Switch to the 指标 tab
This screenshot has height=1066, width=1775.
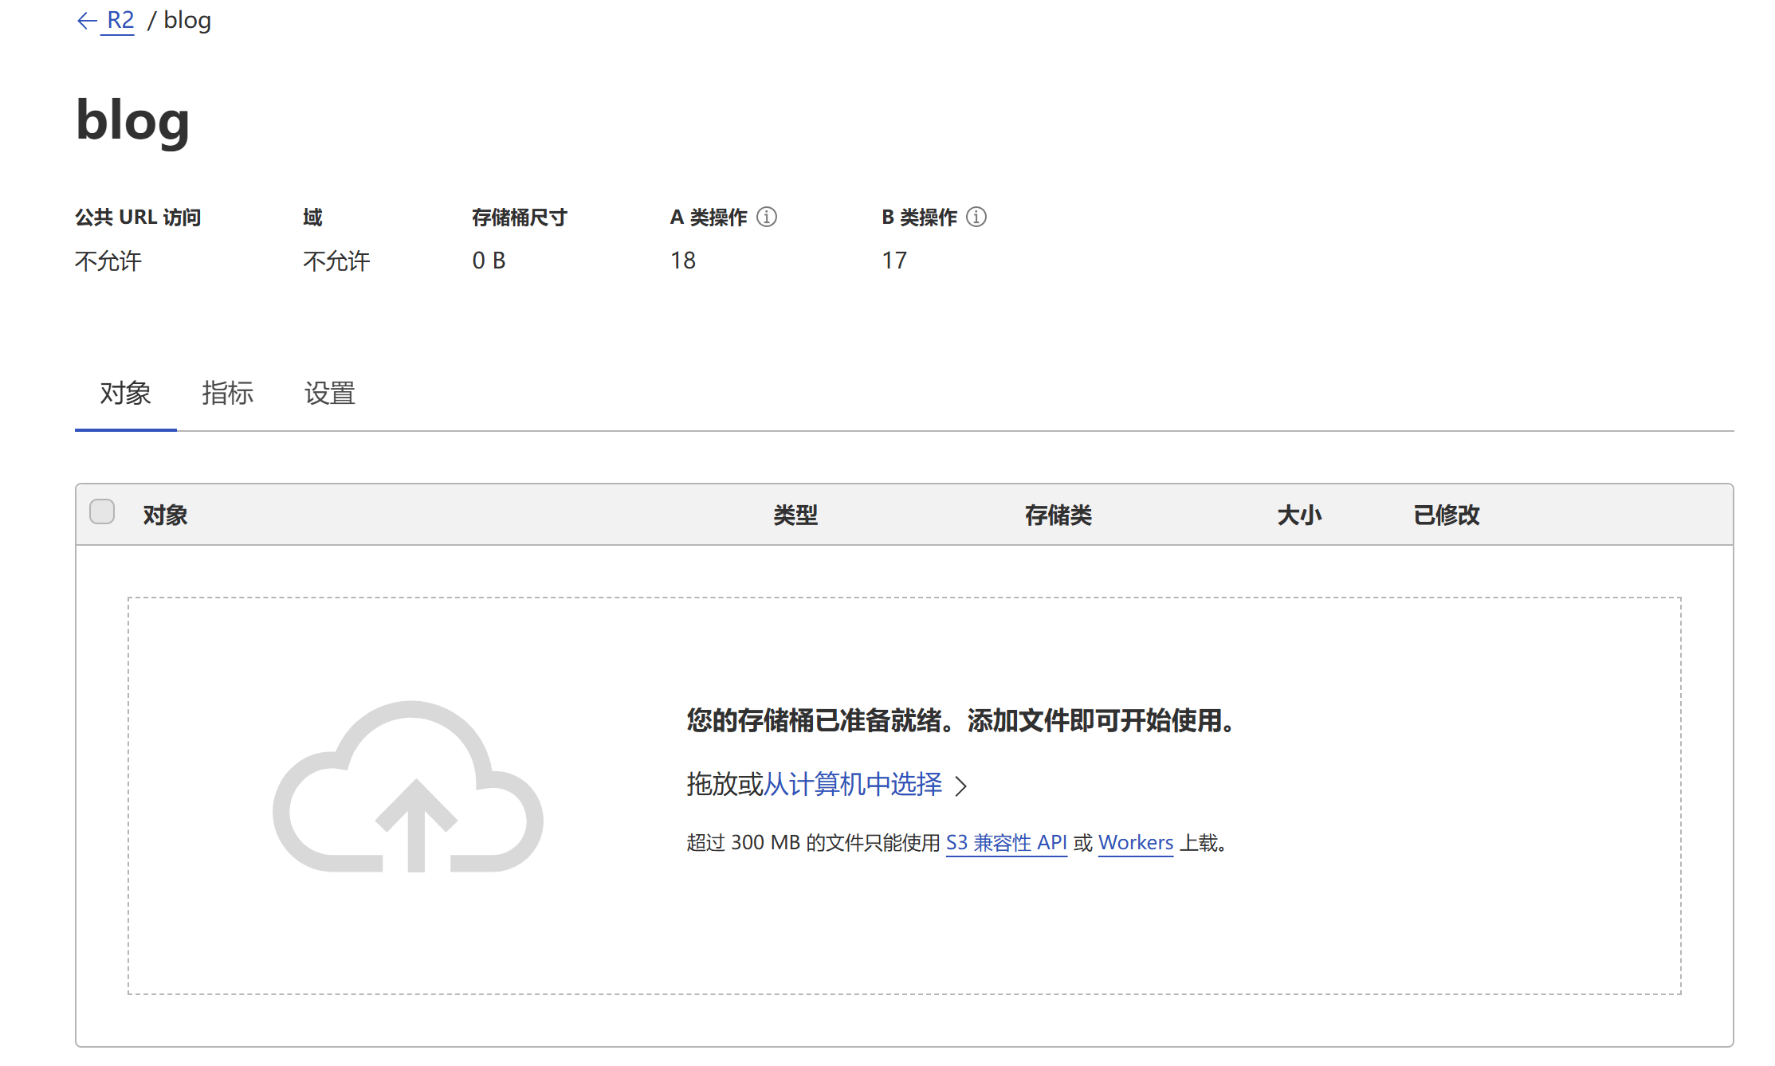[227, 393]
